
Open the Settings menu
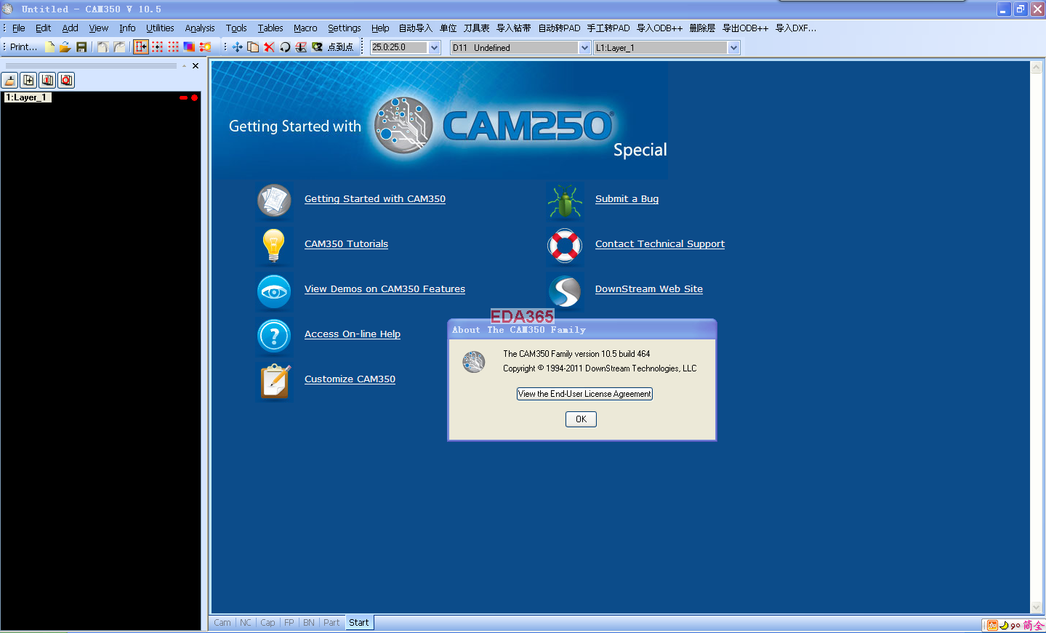click(x=344, y=28)
